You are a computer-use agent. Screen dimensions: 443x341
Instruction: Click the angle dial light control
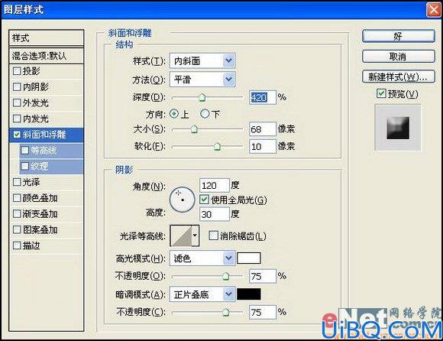(183, 200)
